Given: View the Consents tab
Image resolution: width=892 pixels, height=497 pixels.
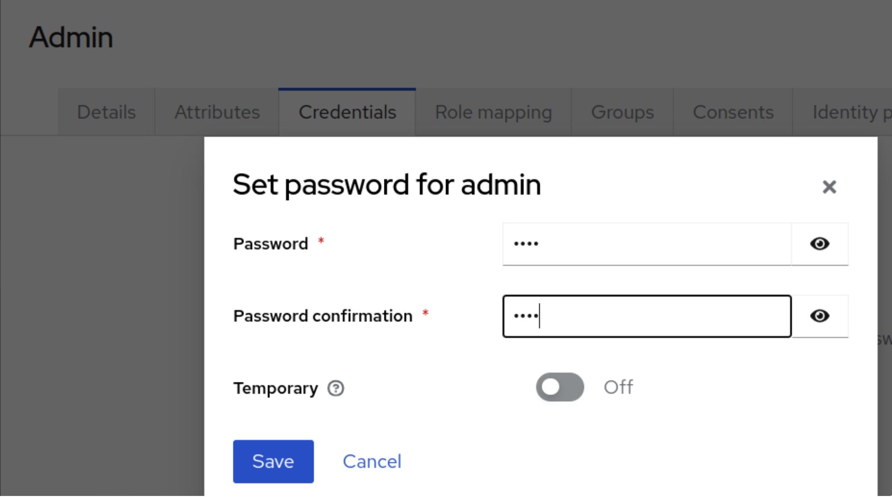Looking at the screenshot, I should tap(733, 112).
